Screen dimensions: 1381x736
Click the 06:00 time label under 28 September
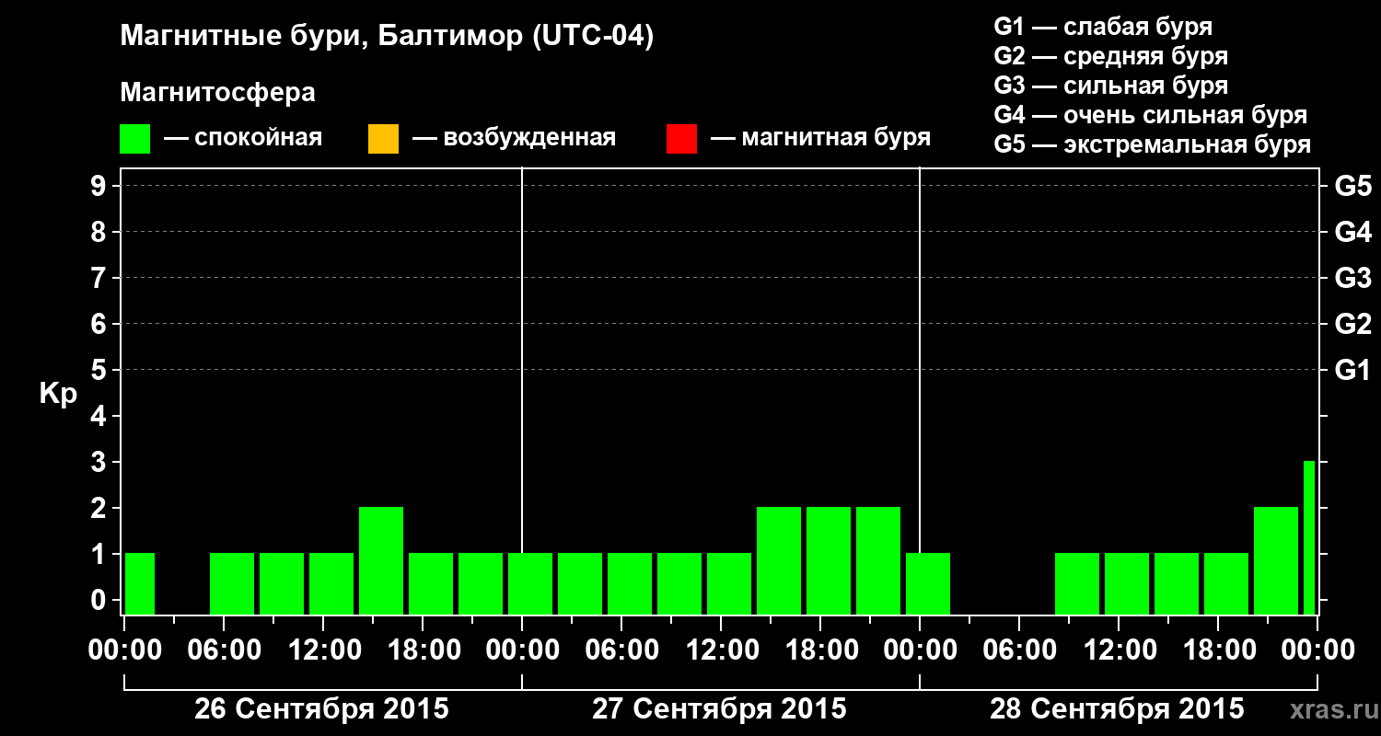(x=1019, y=650)
